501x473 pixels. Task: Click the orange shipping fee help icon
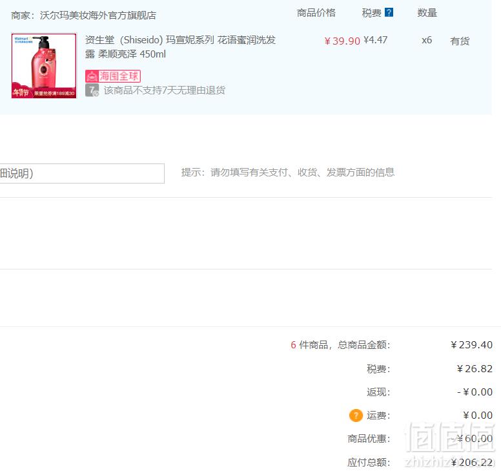click(x=356, y=415)
